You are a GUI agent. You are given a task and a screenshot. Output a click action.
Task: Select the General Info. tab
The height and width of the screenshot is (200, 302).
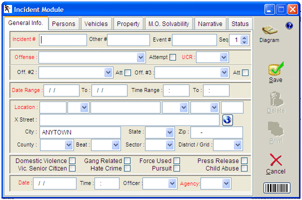(25, 23)
